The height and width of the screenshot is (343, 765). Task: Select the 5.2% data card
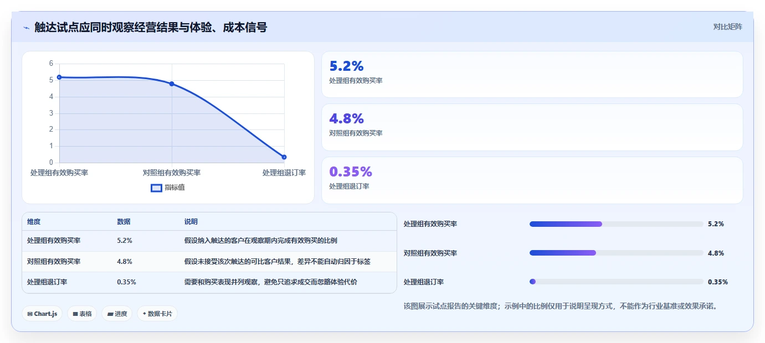point(532,74)
